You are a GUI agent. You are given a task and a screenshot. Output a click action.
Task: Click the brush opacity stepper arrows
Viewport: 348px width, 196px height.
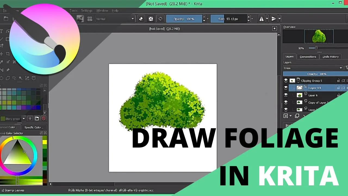[x=204, y=19]
